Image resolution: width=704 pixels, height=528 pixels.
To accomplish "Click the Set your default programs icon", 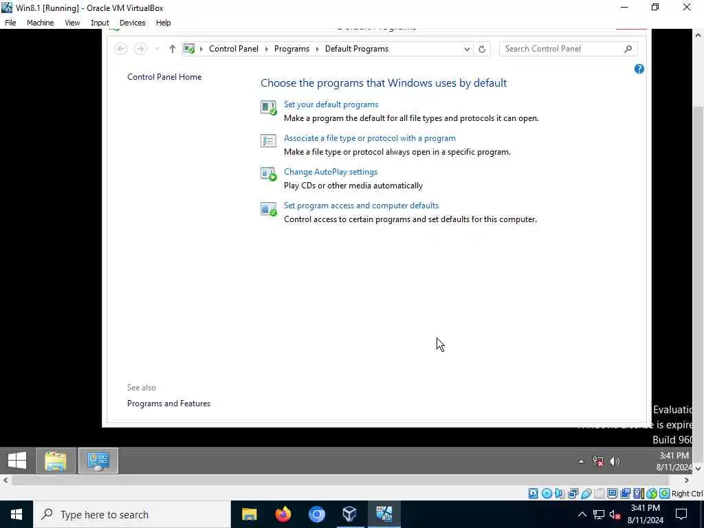I will 269,108.
